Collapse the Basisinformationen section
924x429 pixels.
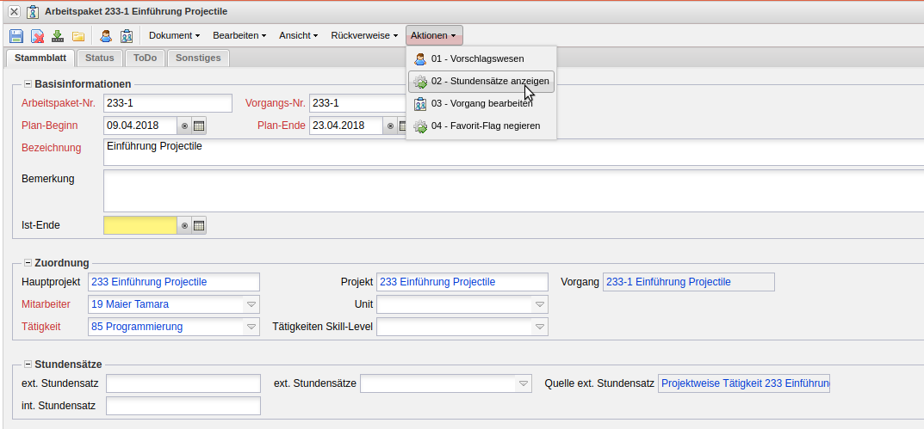coord(28,84)
